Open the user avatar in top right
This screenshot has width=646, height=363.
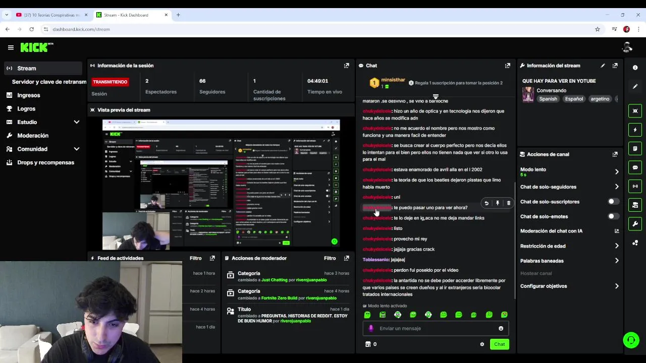(x=627, y=47)
